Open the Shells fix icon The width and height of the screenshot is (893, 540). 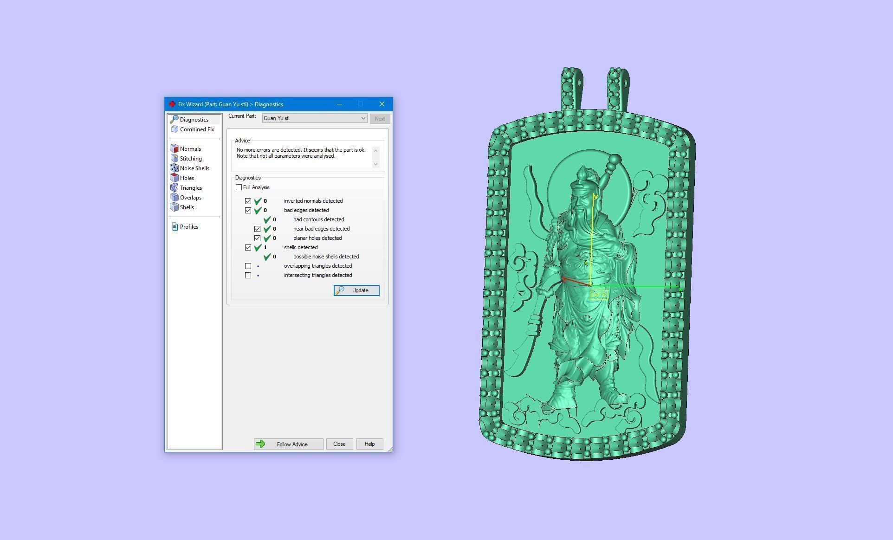tap(174, 207)
